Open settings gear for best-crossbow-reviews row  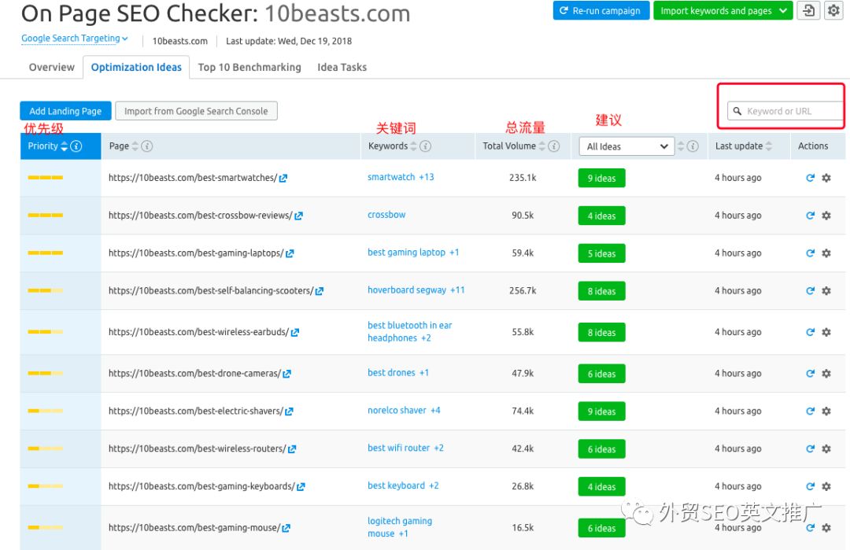coord(826,216)
